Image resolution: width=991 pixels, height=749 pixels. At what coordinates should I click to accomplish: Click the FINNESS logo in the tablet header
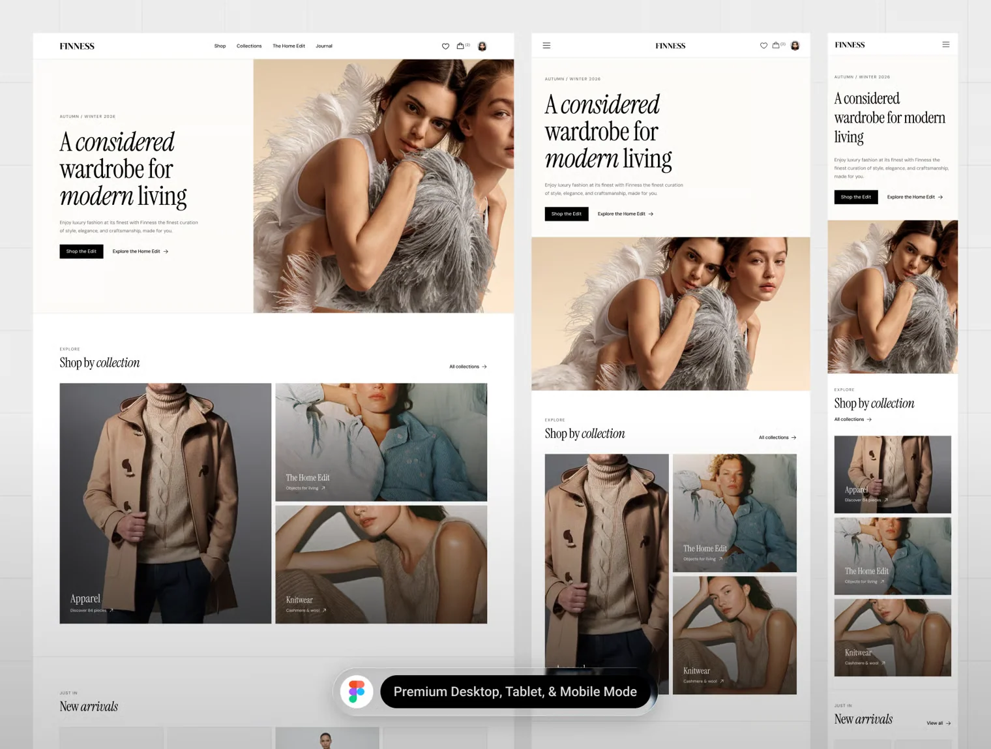tap(670, 46)
